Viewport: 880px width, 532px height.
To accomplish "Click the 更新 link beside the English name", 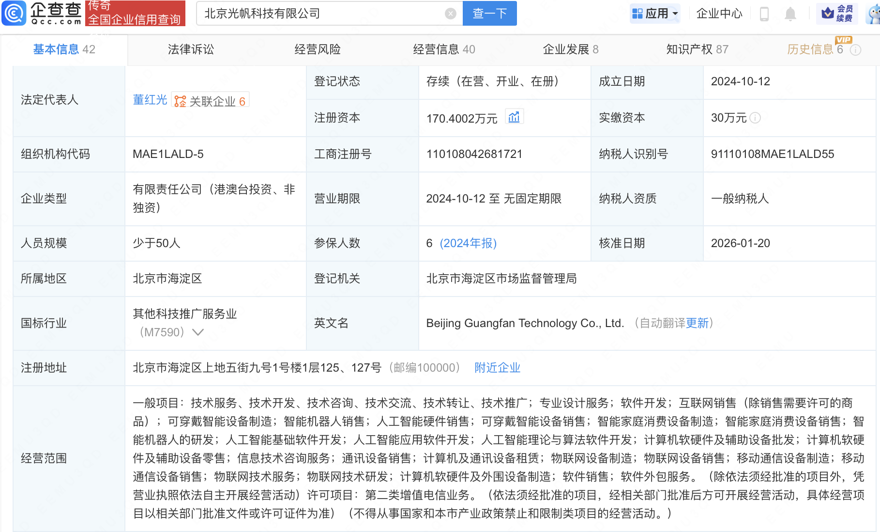I will point(697,323).
